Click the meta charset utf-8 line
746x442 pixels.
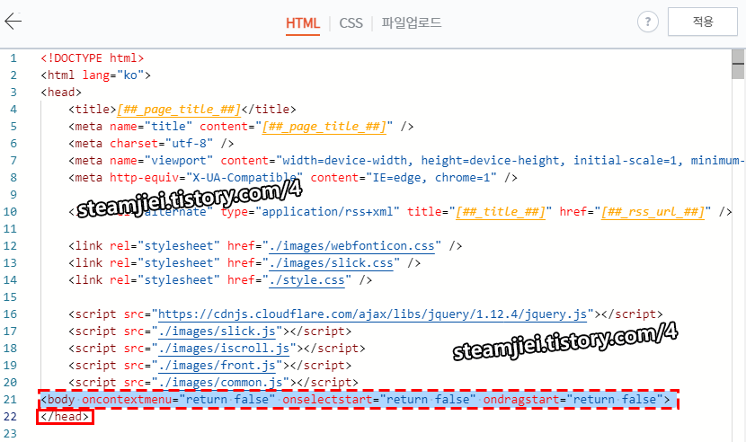tap(151, 144)
